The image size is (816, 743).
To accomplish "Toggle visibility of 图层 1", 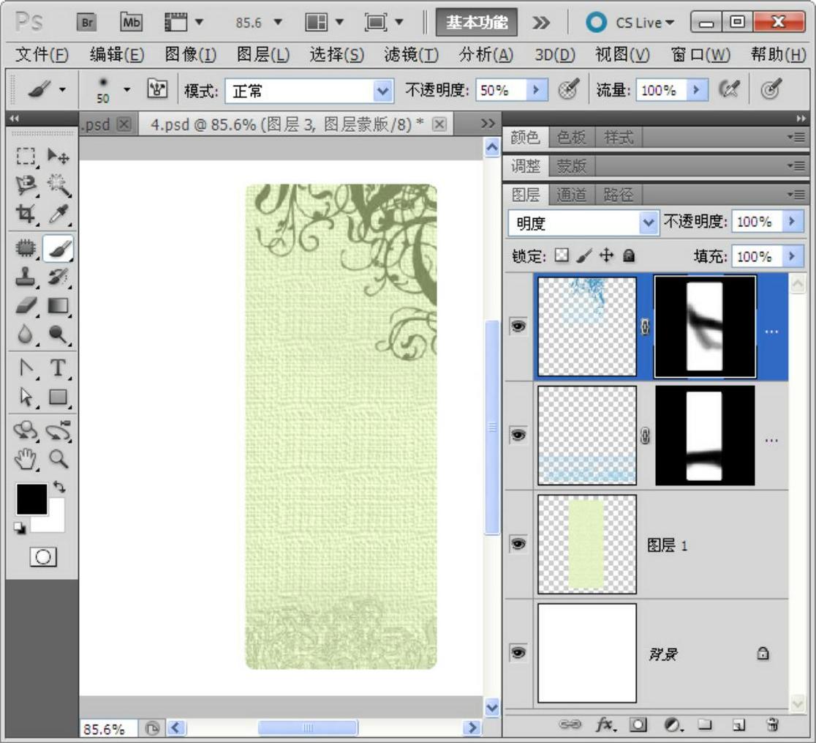I will (518, 544).
